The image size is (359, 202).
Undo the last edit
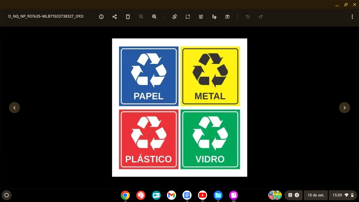[248, 17]
